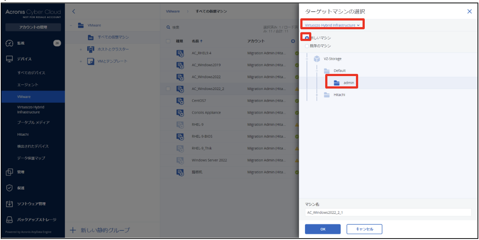Open Virtuozzo Hybrid Infrastructure sidebar item

[31, 109]
